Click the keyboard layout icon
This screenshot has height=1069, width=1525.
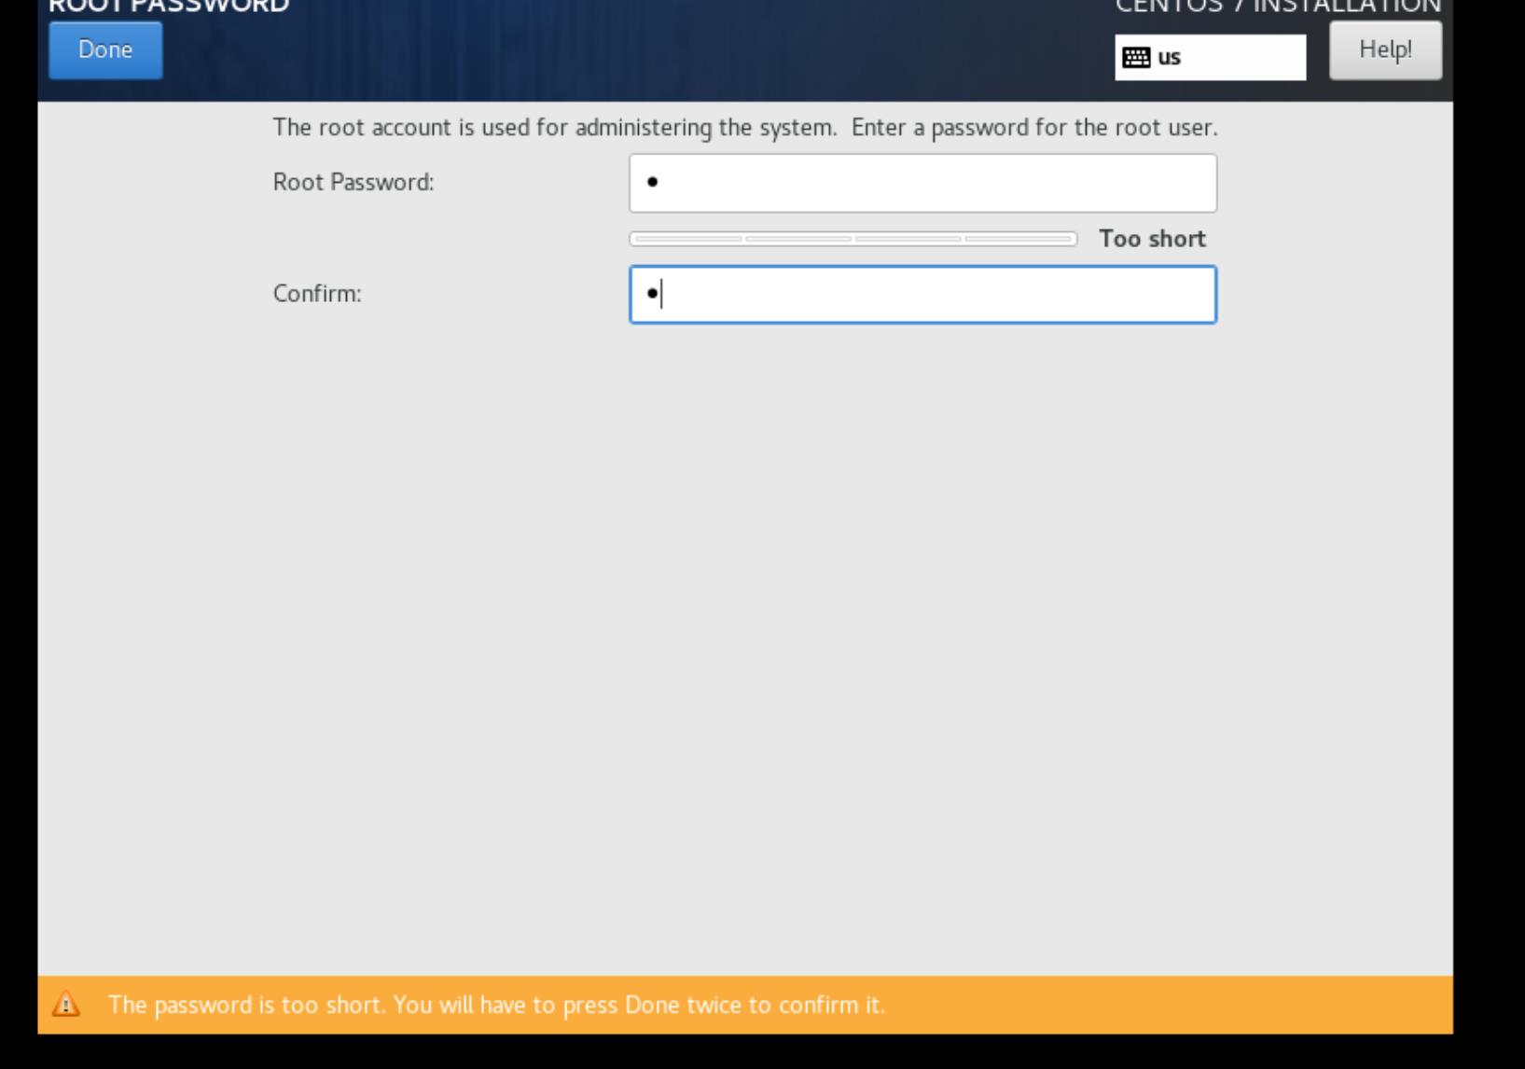point(1136,58)
